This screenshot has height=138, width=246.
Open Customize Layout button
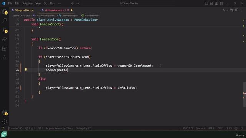pyautogui.click(x=221, y=3)
